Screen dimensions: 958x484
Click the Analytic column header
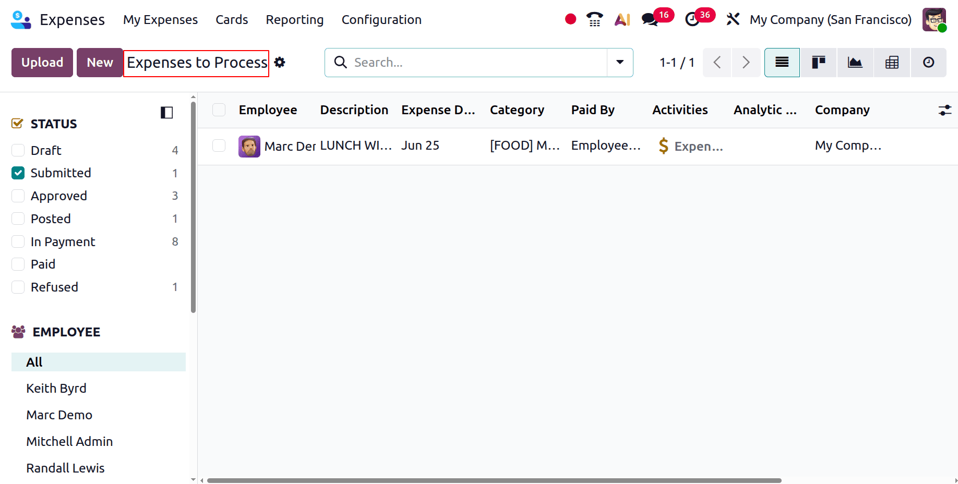765,110
